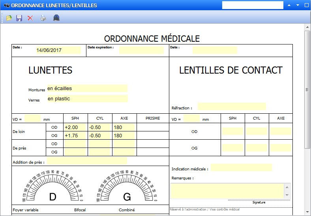The width and height of the screenshot is (311, 216).
Task: Click the OD SPH field showing +2.00
Action: pos(75,127)
